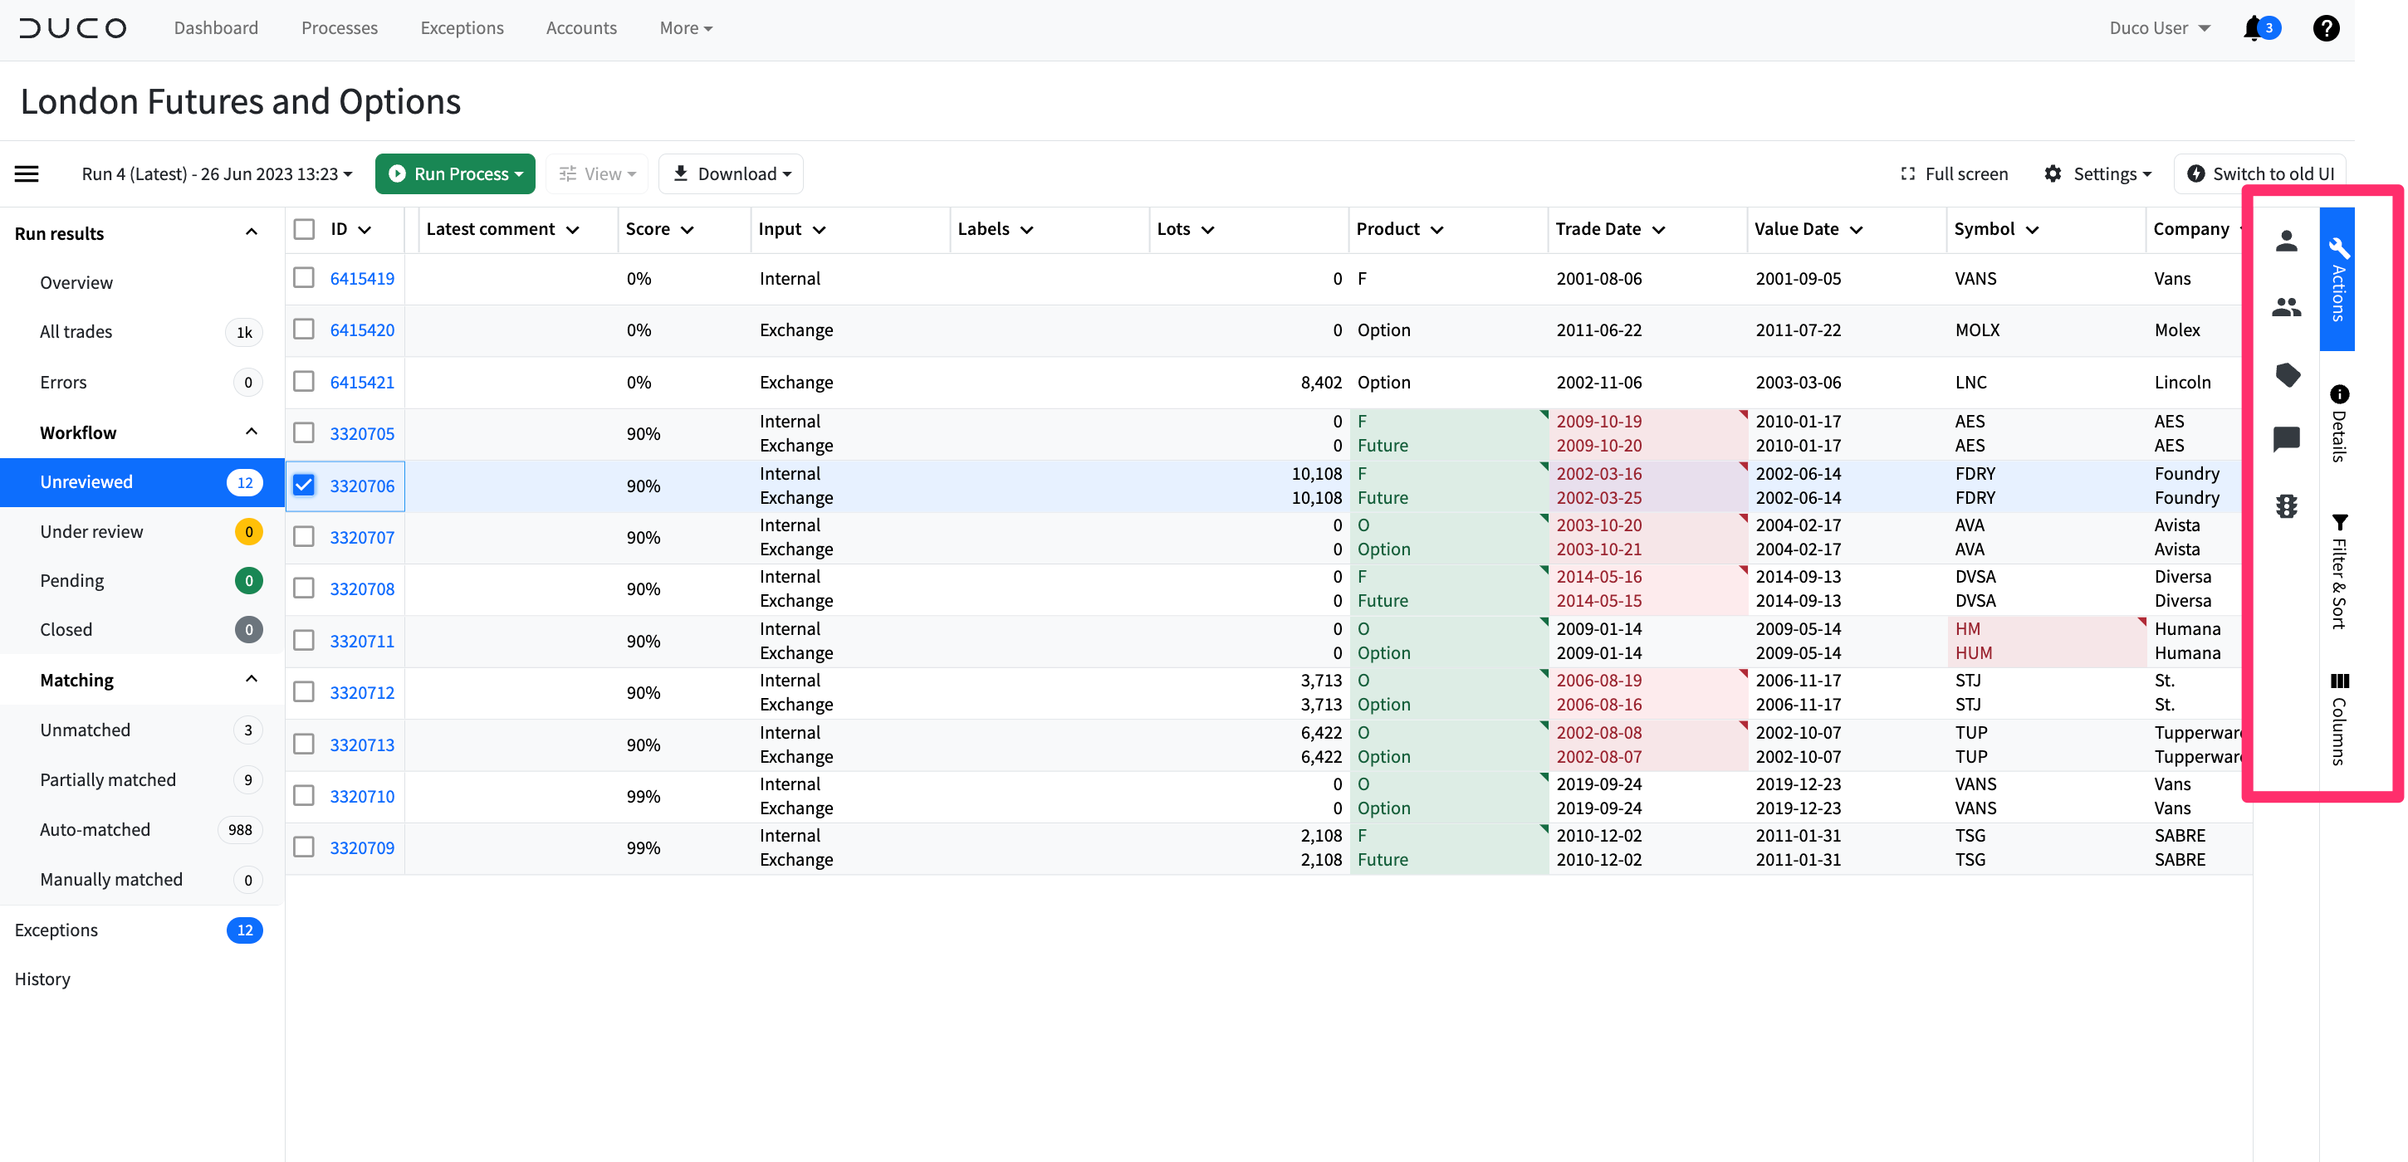Viewport: 2408px width, 1162px height.
Task: Click the assign group icon in the sidebar
Action: click(x=2287, y=306)
